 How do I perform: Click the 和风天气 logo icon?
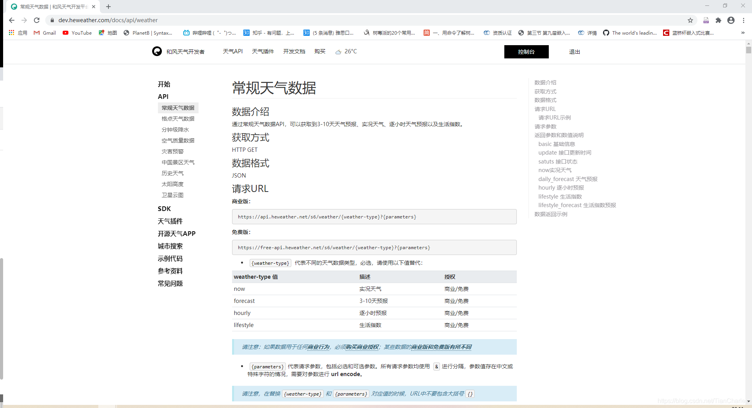[x=157, y=51]
